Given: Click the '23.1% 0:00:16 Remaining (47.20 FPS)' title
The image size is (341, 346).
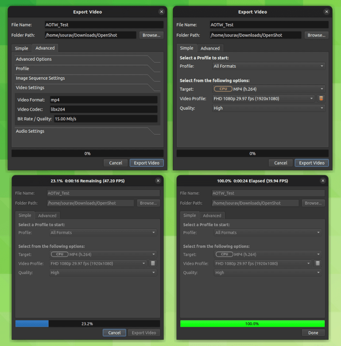Looking at the screenshot, I should 88,181.
